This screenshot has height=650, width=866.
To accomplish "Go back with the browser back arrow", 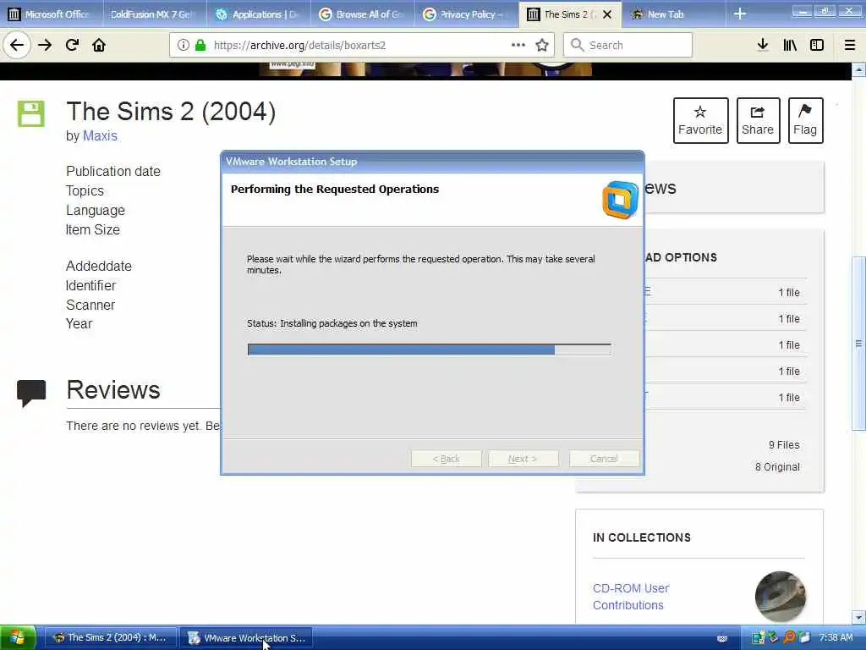I will click(x=17, y=46).
